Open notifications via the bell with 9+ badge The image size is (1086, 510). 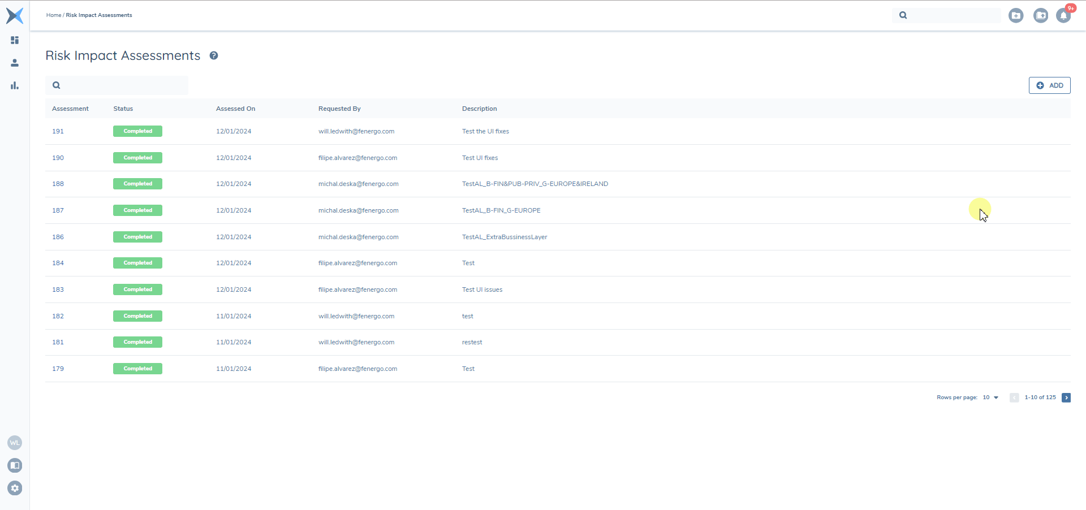(1064, 15)
